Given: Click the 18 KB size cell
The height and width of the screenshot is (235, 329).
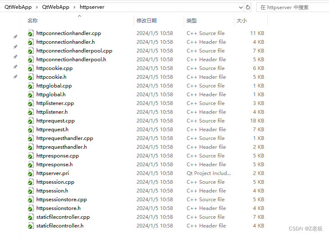Looking at the screenshot, I should coord(257,121).
